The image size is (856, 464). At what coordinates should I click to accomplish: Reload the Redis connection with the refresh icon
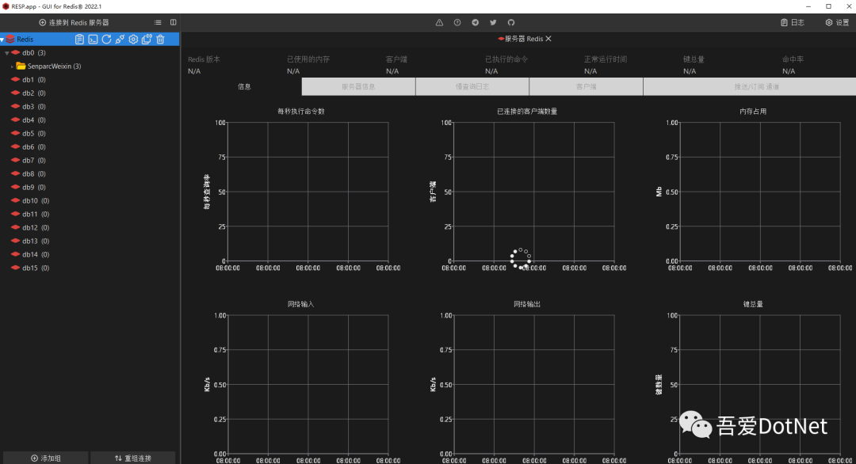coord(106,40)
